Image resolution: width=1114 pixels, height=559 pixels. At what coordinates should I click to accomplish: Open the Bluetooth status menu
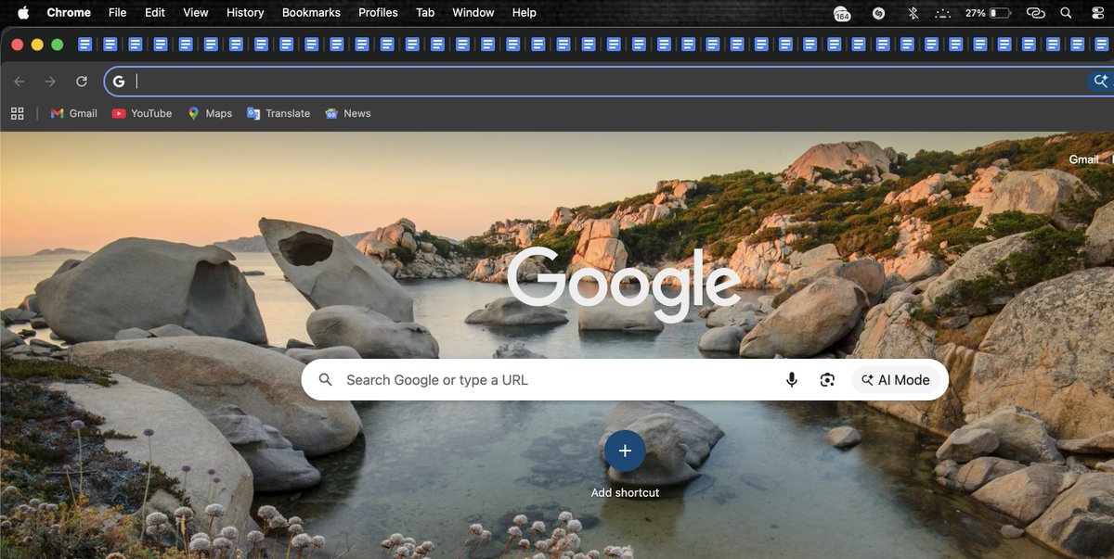[913, 13]
